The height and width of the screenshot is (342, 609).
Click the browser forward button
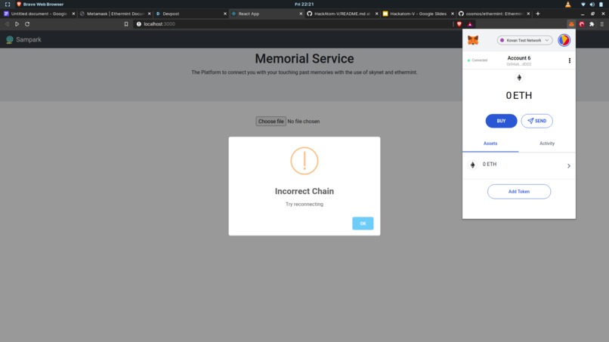point(17,24)
